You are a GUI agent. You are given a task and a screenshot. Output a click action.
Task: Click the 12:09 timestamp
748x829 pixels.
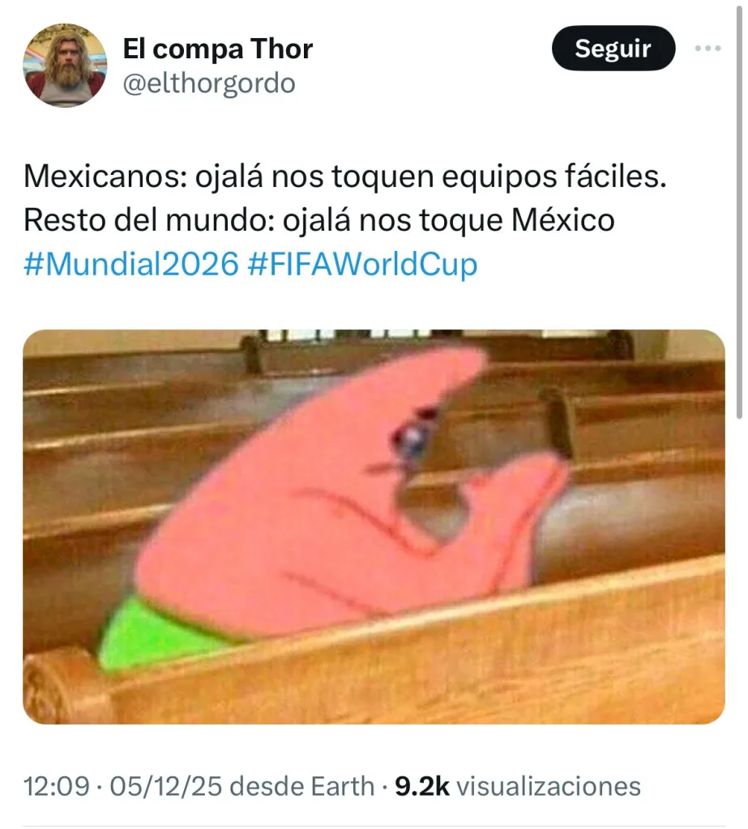tap(57, 786)
